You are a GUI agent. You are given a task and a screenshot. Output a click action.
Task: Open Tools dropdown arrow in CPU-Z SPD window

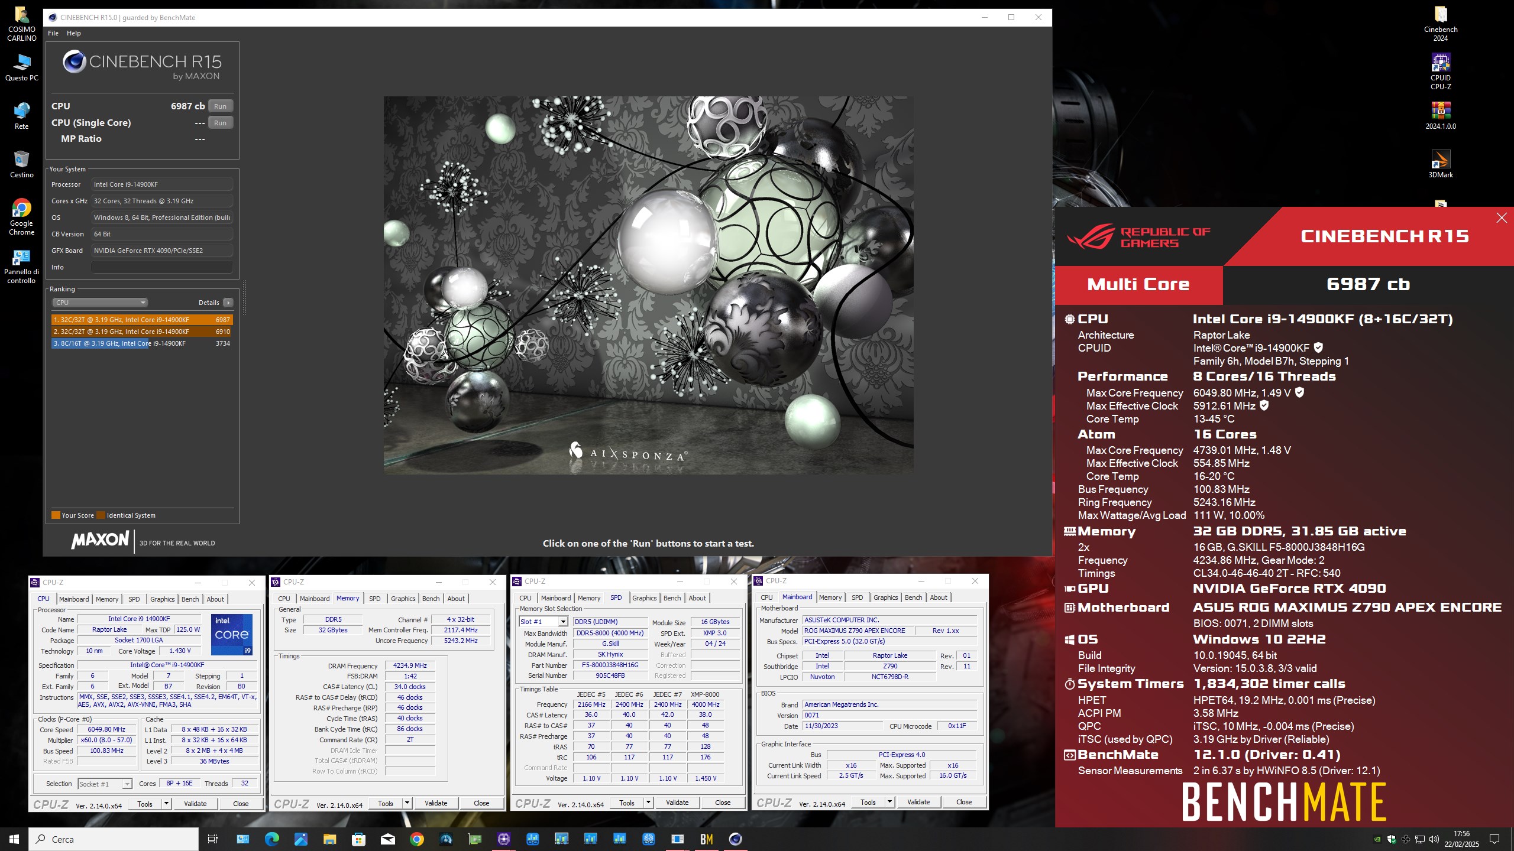[x=648, y=803]
